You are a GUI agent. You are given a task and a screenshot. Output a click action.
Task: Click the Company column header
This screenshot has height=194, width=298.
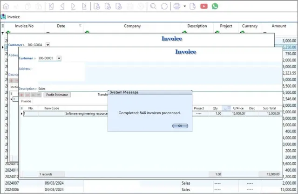132,26
